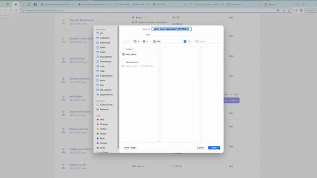The width and height of the screenshot is (317, 178).
Task: Cancel the save dialog
Action: (x=201, y=148)
